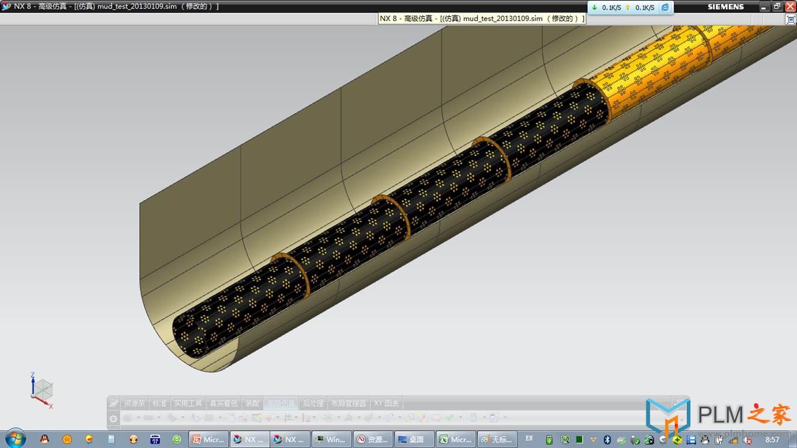Viewport: 797px width, 448px height.
Task: Open the QQ penguin quick-launch icon
Action: pyautogui.click(x=45, y=440)
